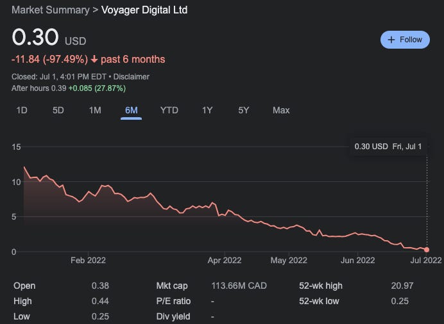Click the Feb 2022 axis label

[x=88, y=260]
